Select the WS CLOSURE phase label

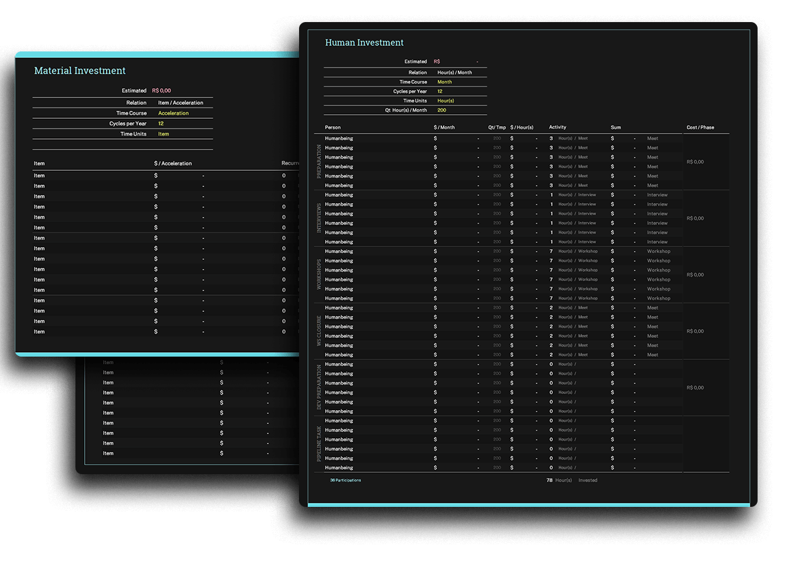[318, 331]
